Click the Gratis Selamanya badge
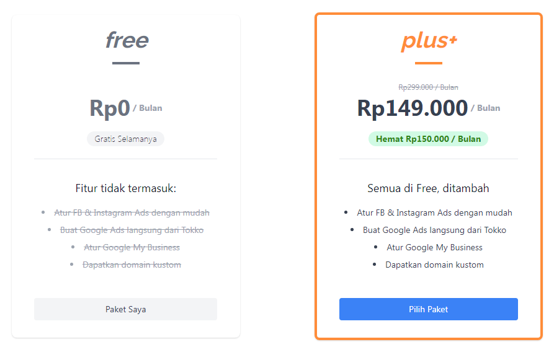Image resolution: width=554 pixels, height=355 pixels. coord(125,139)
